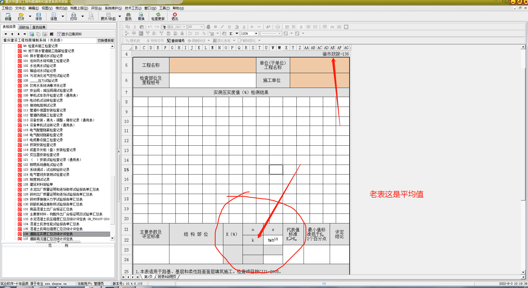Click column header V in the sheet
This screenshot has height=288, width=528.
[x=273, y=48]
